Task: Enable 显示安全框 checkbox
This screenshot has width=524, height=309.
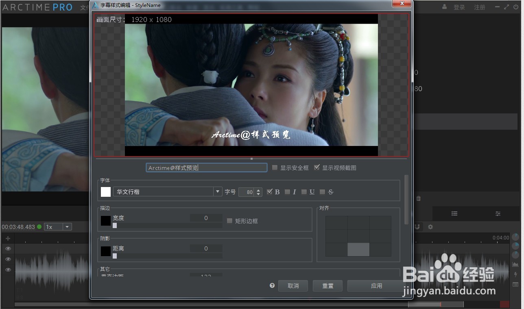Action: point(275,168)
